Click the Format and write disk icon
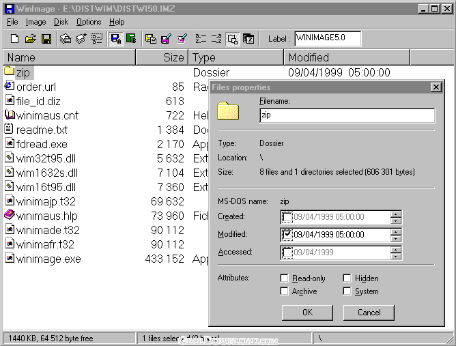456x346 pixels. [x=182, y=39]
